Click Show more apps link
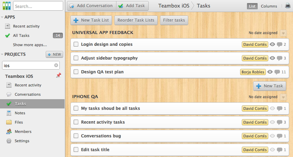293x157 pixels. tap(30, 45)
